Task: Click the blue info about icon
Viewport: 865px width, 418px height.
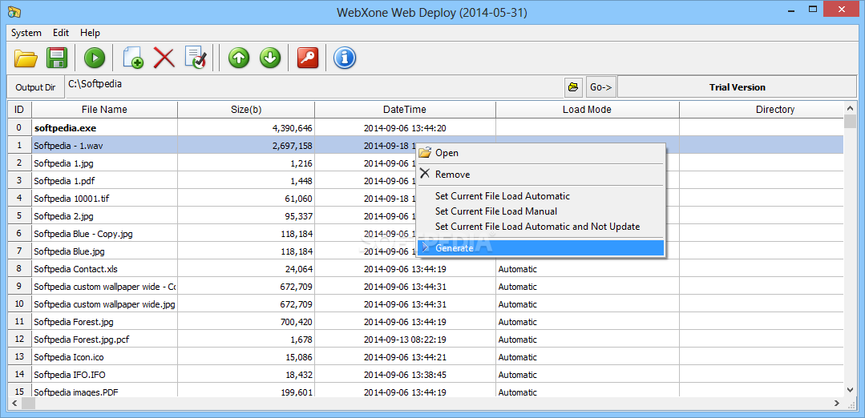Action: click(345, 58)
